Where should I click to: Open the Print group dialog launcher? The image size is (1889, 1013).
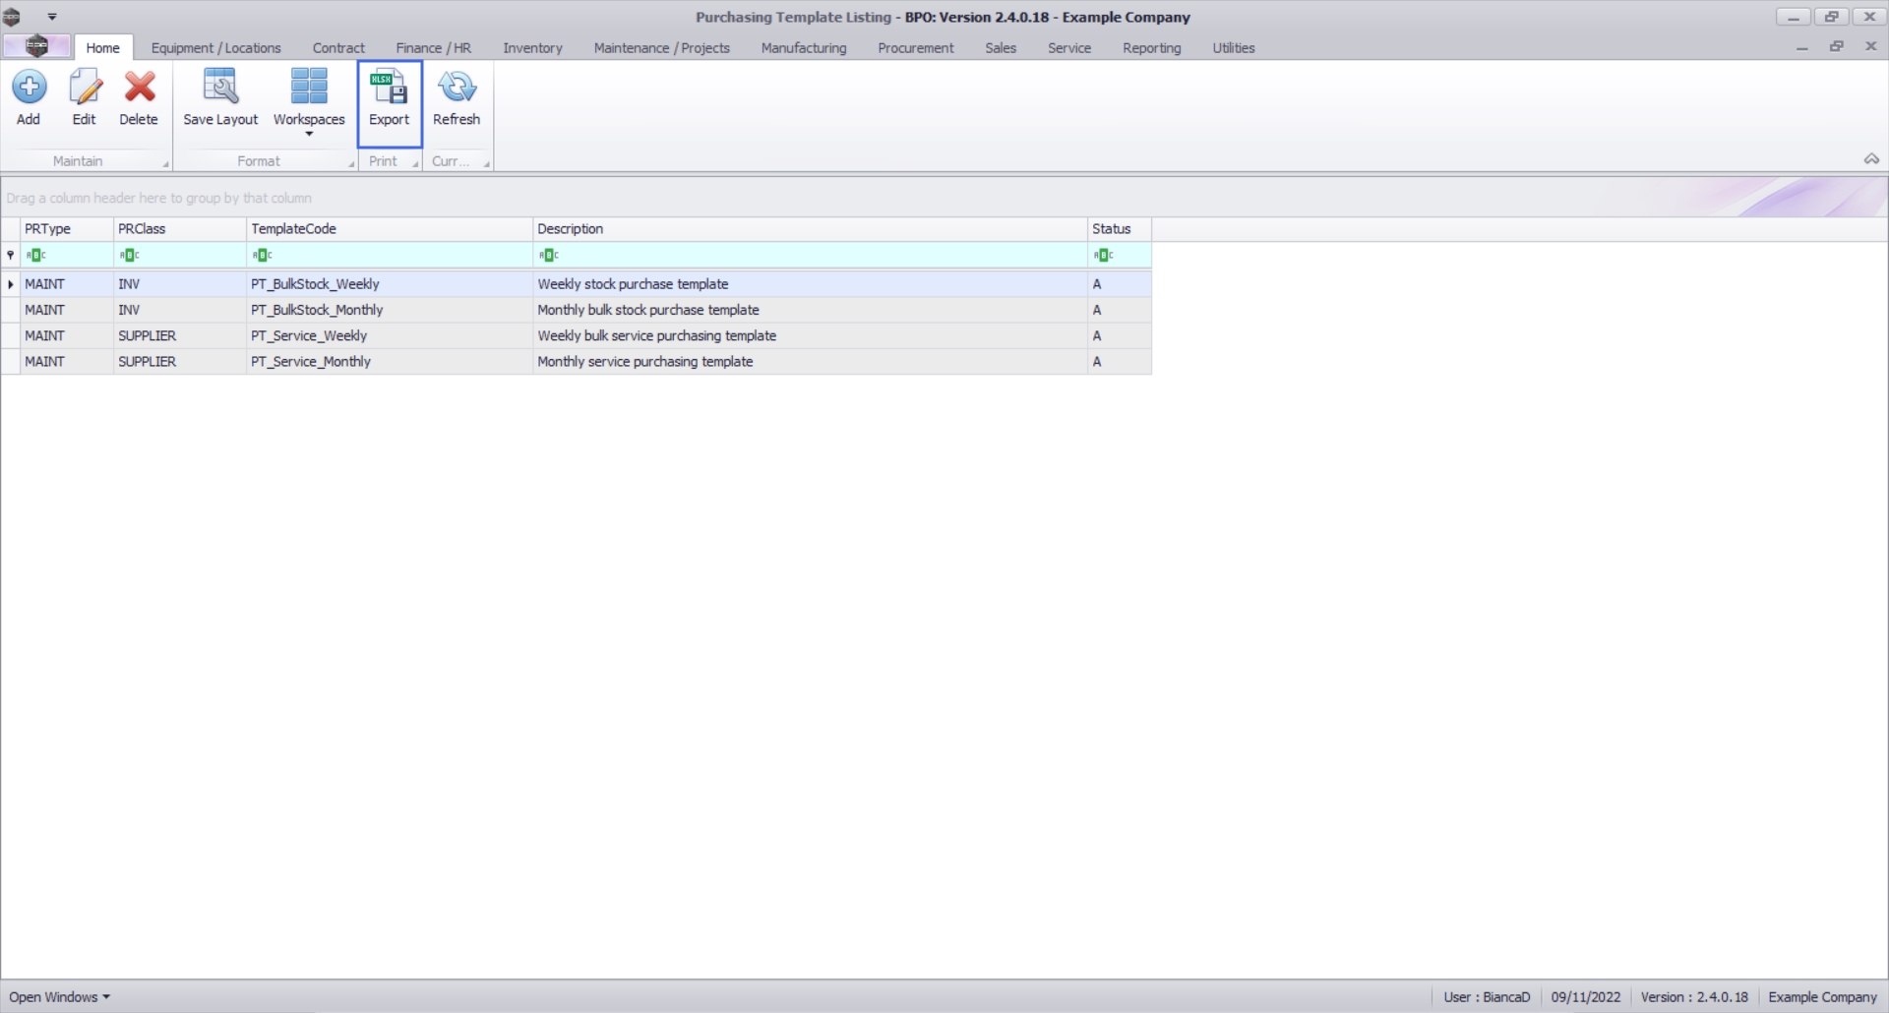tap(416, 164)
